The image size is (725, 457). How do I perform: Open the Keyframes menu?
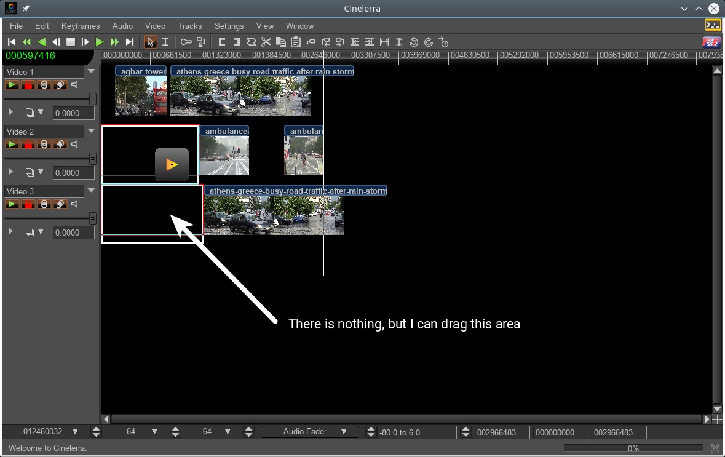point(81,26)
